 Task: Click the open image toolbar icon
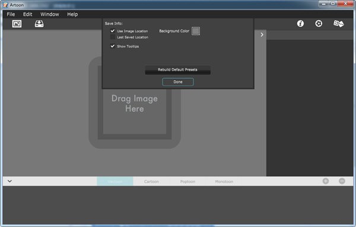(17, 24)
